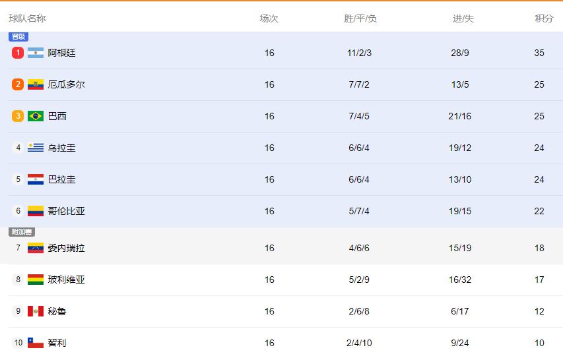Click the Colombia flag icon
Viewport: 563px width, 358px height.
36,211
